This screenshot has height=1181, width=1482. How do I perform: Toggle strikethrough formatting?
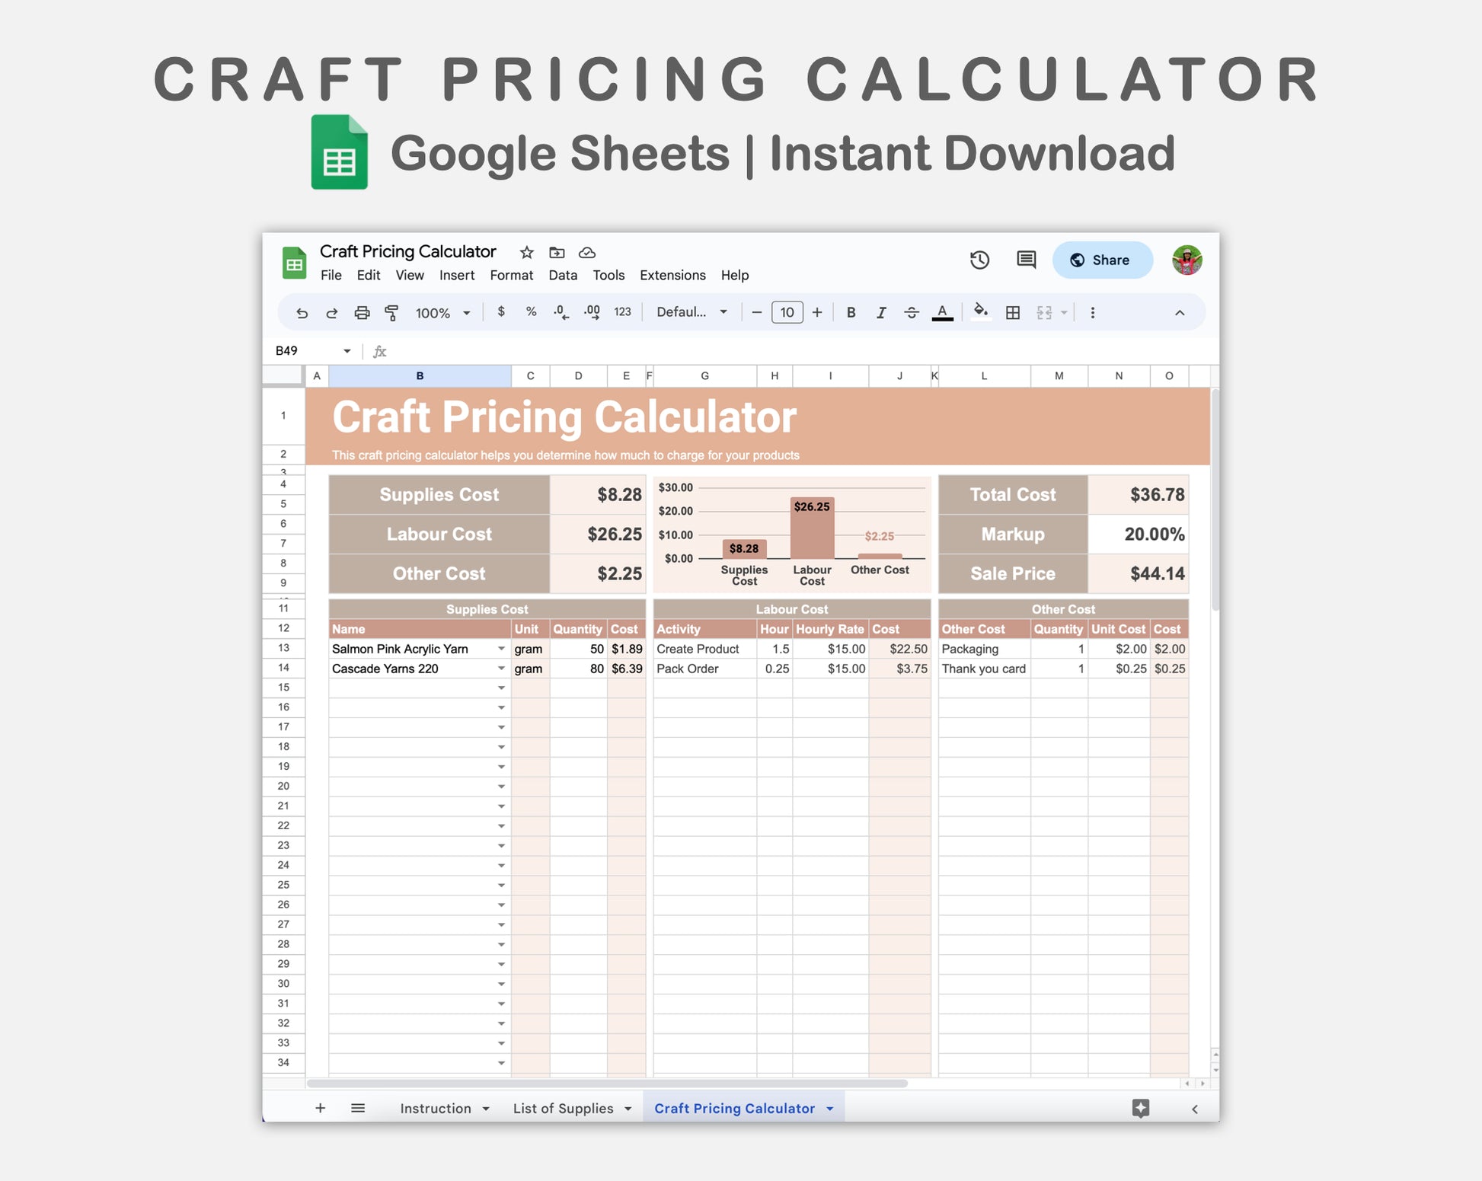coord(911,313)
